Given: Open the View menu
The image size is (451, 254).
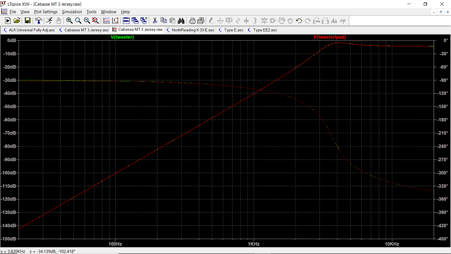Looking at the screenshot, I should coord(25,12).
